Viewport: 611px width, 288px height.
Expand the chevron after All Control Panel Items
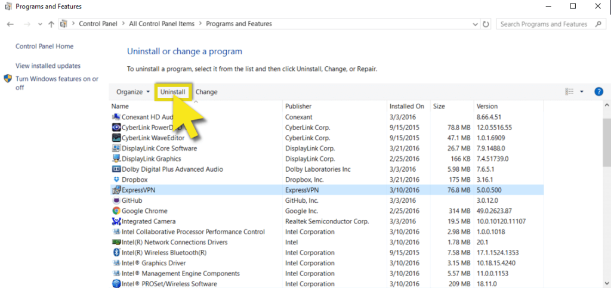point(200,24)
